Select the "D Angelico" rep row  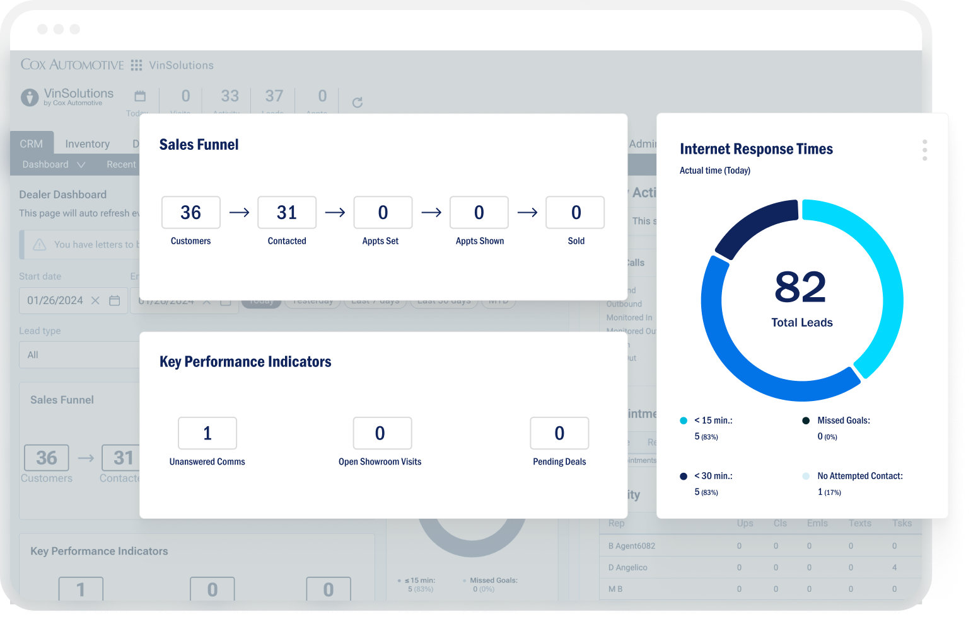point(760,567)
